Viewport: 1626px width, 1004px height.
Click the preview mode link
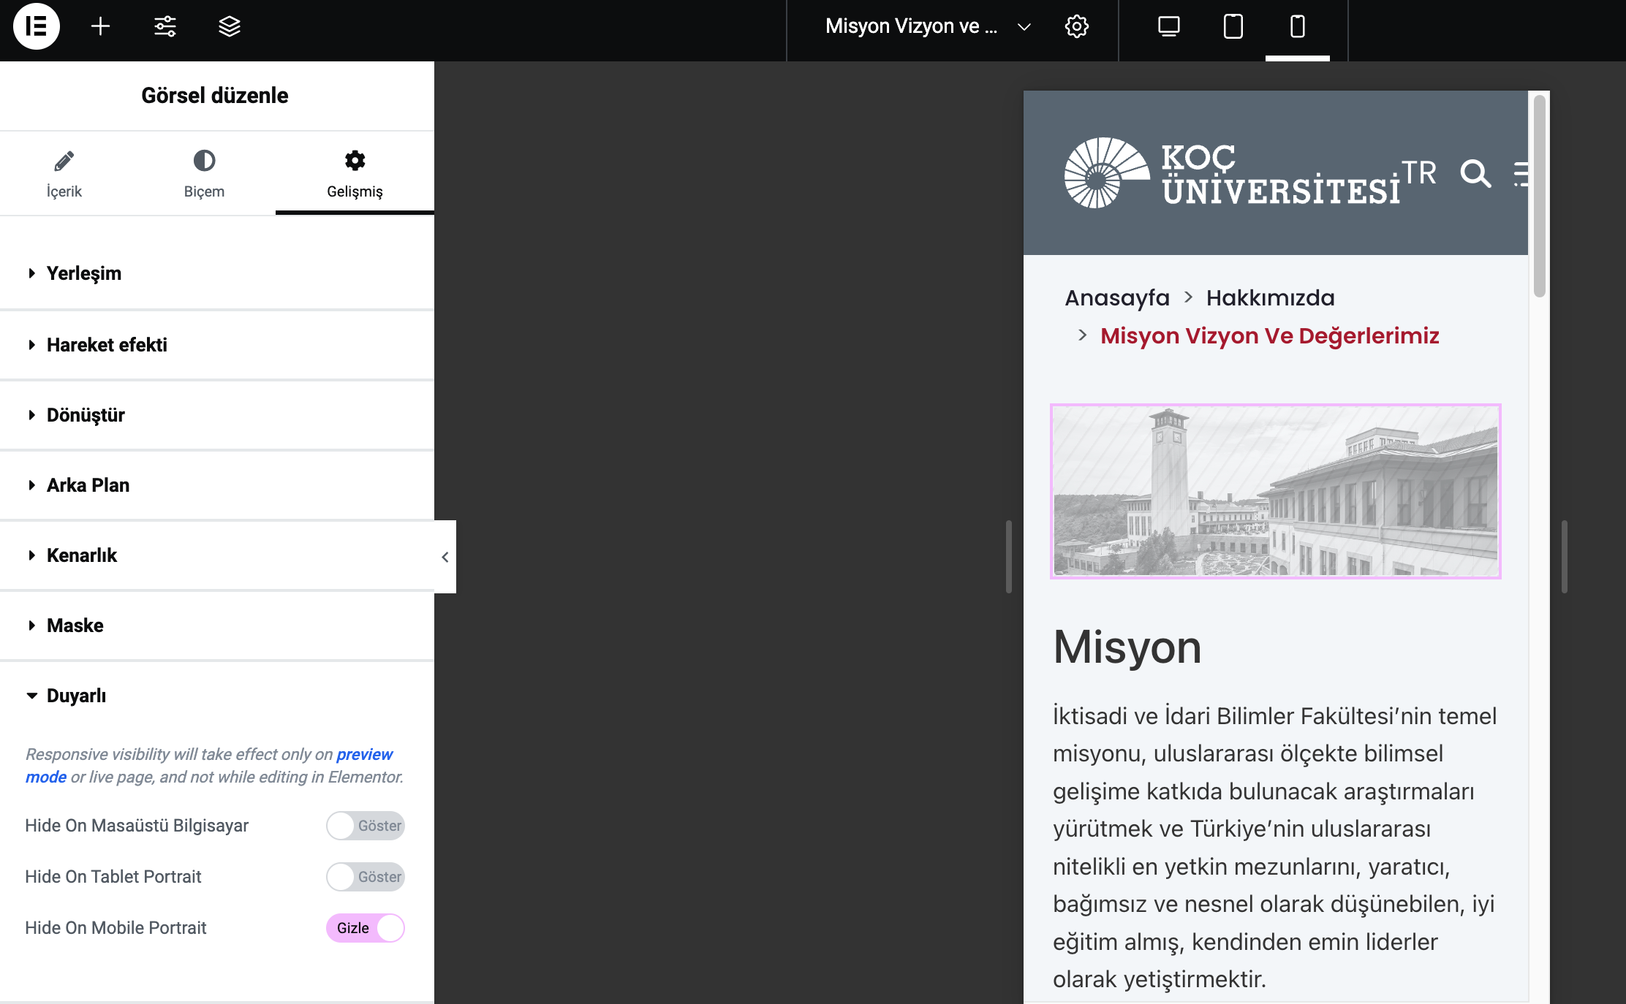(x=363, y=754)
